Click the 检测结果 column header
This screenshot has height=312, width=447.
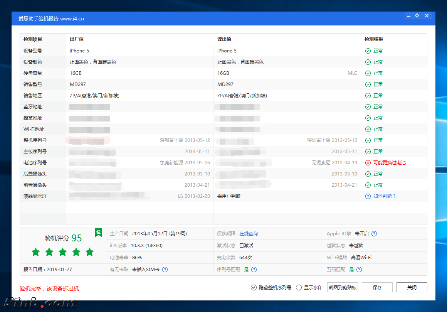point(373,39)
